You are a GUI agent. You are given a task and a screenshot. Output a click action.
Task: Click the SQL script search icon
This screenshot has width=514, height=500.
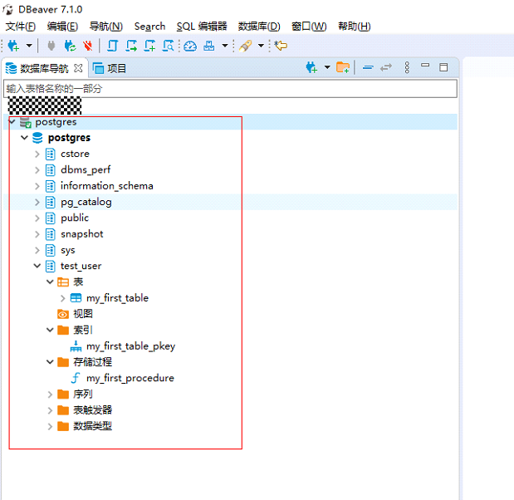[169, 46]
